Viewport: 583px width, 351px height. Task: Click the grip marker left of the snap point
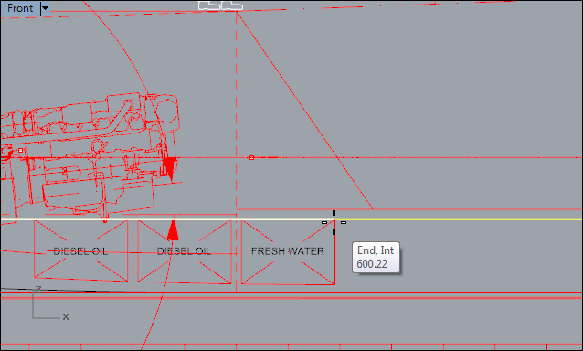click(x=324, y=222)
